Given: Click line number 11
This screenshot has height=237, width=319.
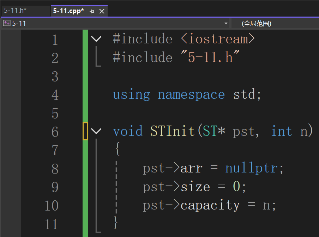Looking at the screenshot, I should [x=52, y=224].
